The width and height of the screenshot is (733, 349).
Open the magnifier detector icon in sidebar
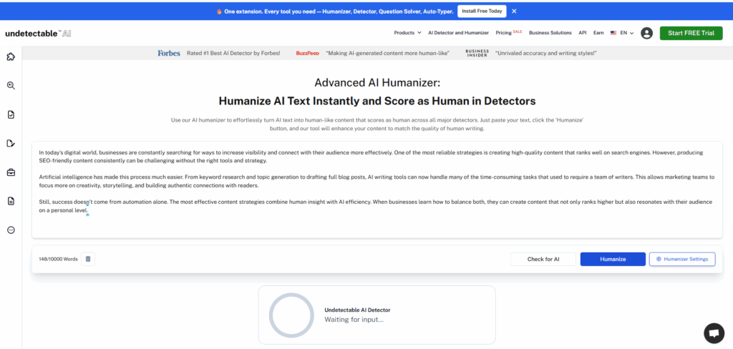click(11, 86)
